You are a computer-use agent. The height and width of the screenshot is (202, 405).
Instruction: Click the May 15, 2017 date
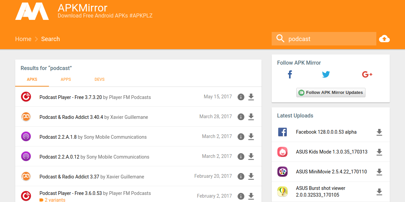tap(218, 97)
